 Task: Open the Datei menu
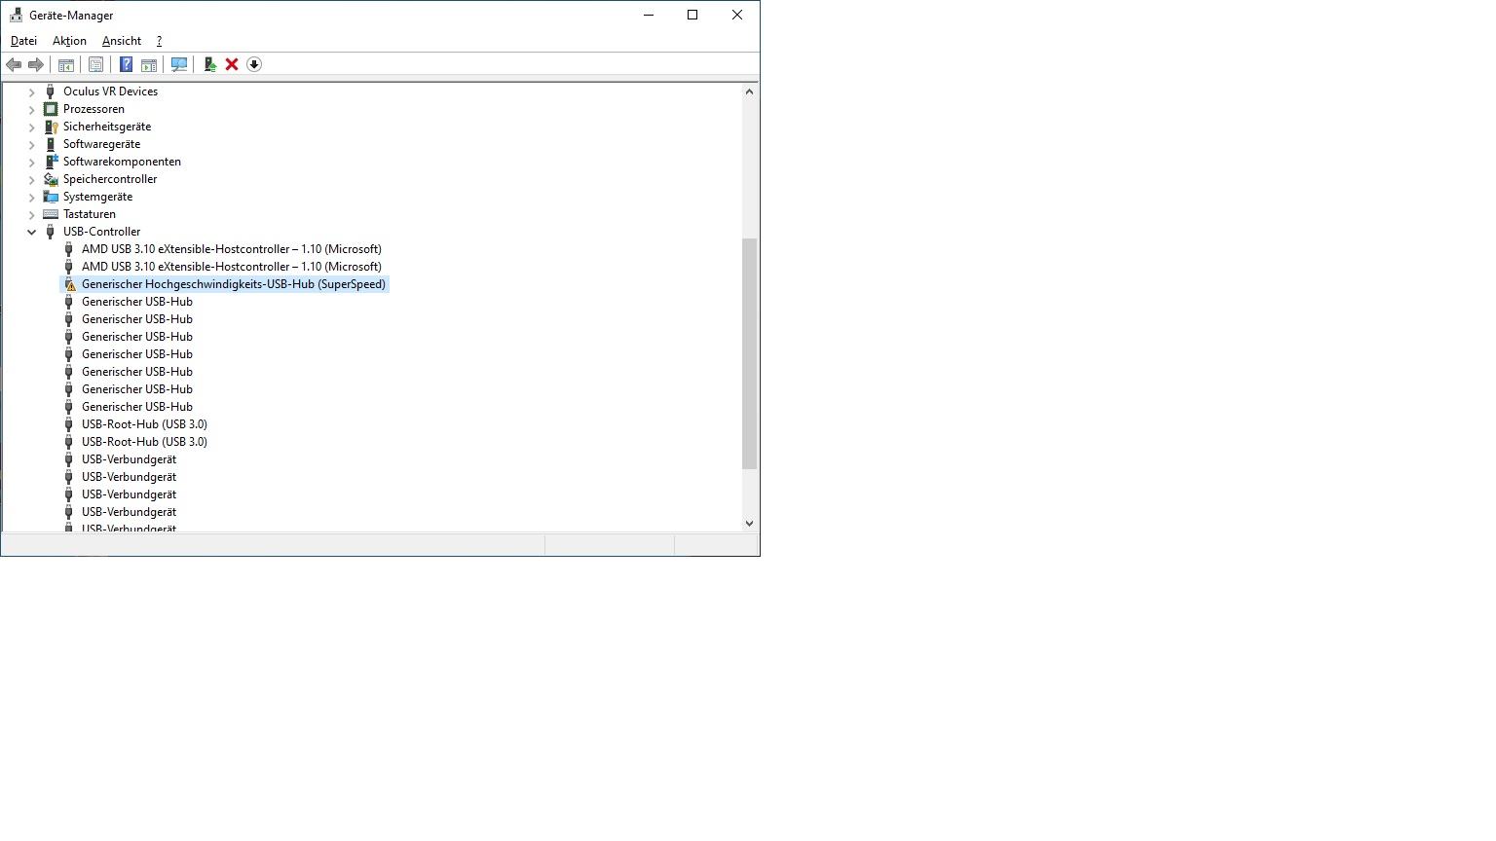click(23, 41)
